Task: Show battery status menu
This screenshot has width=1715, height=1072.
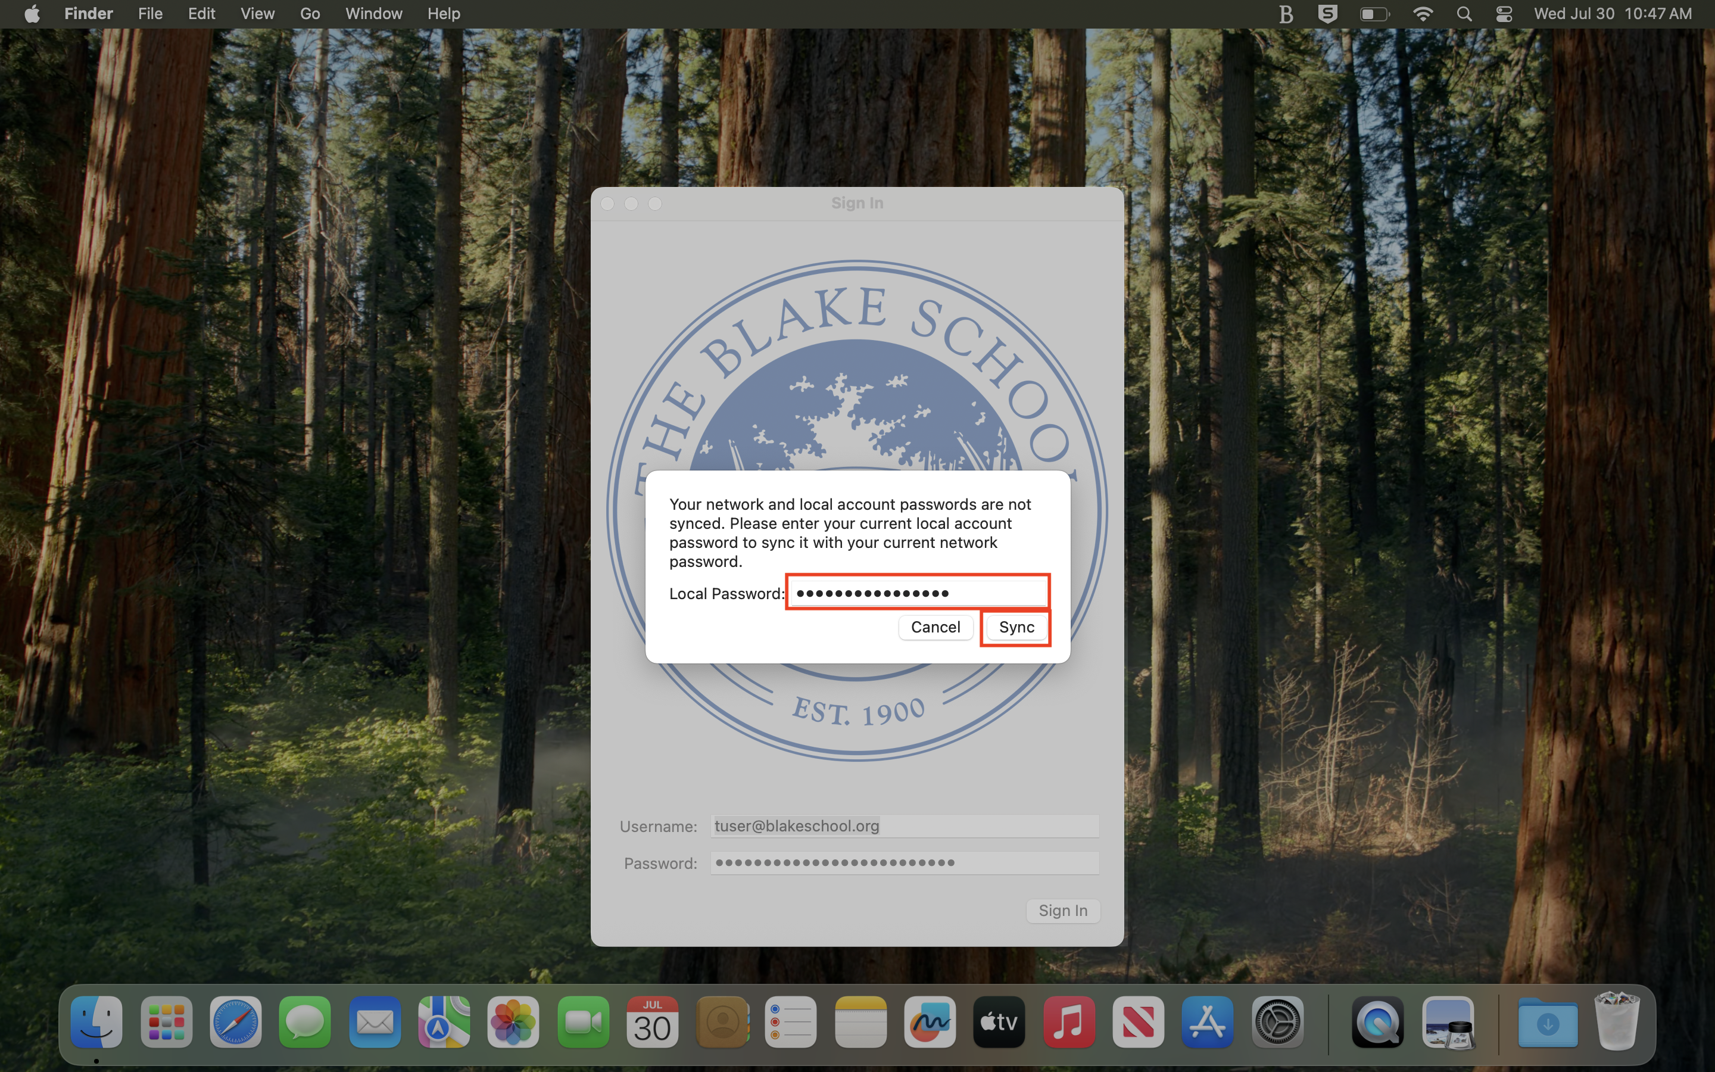Action: (x=1375, y=14)
